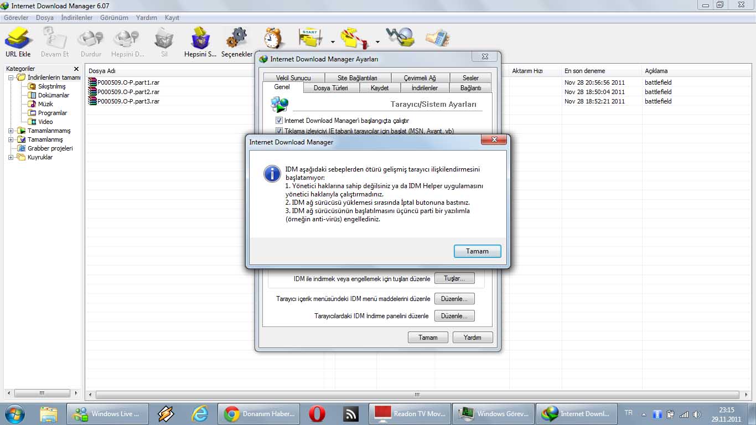Click Tamam button in Ayarları window
The width and height of the screenshot is (756, 425).
(x=428, y=338)
